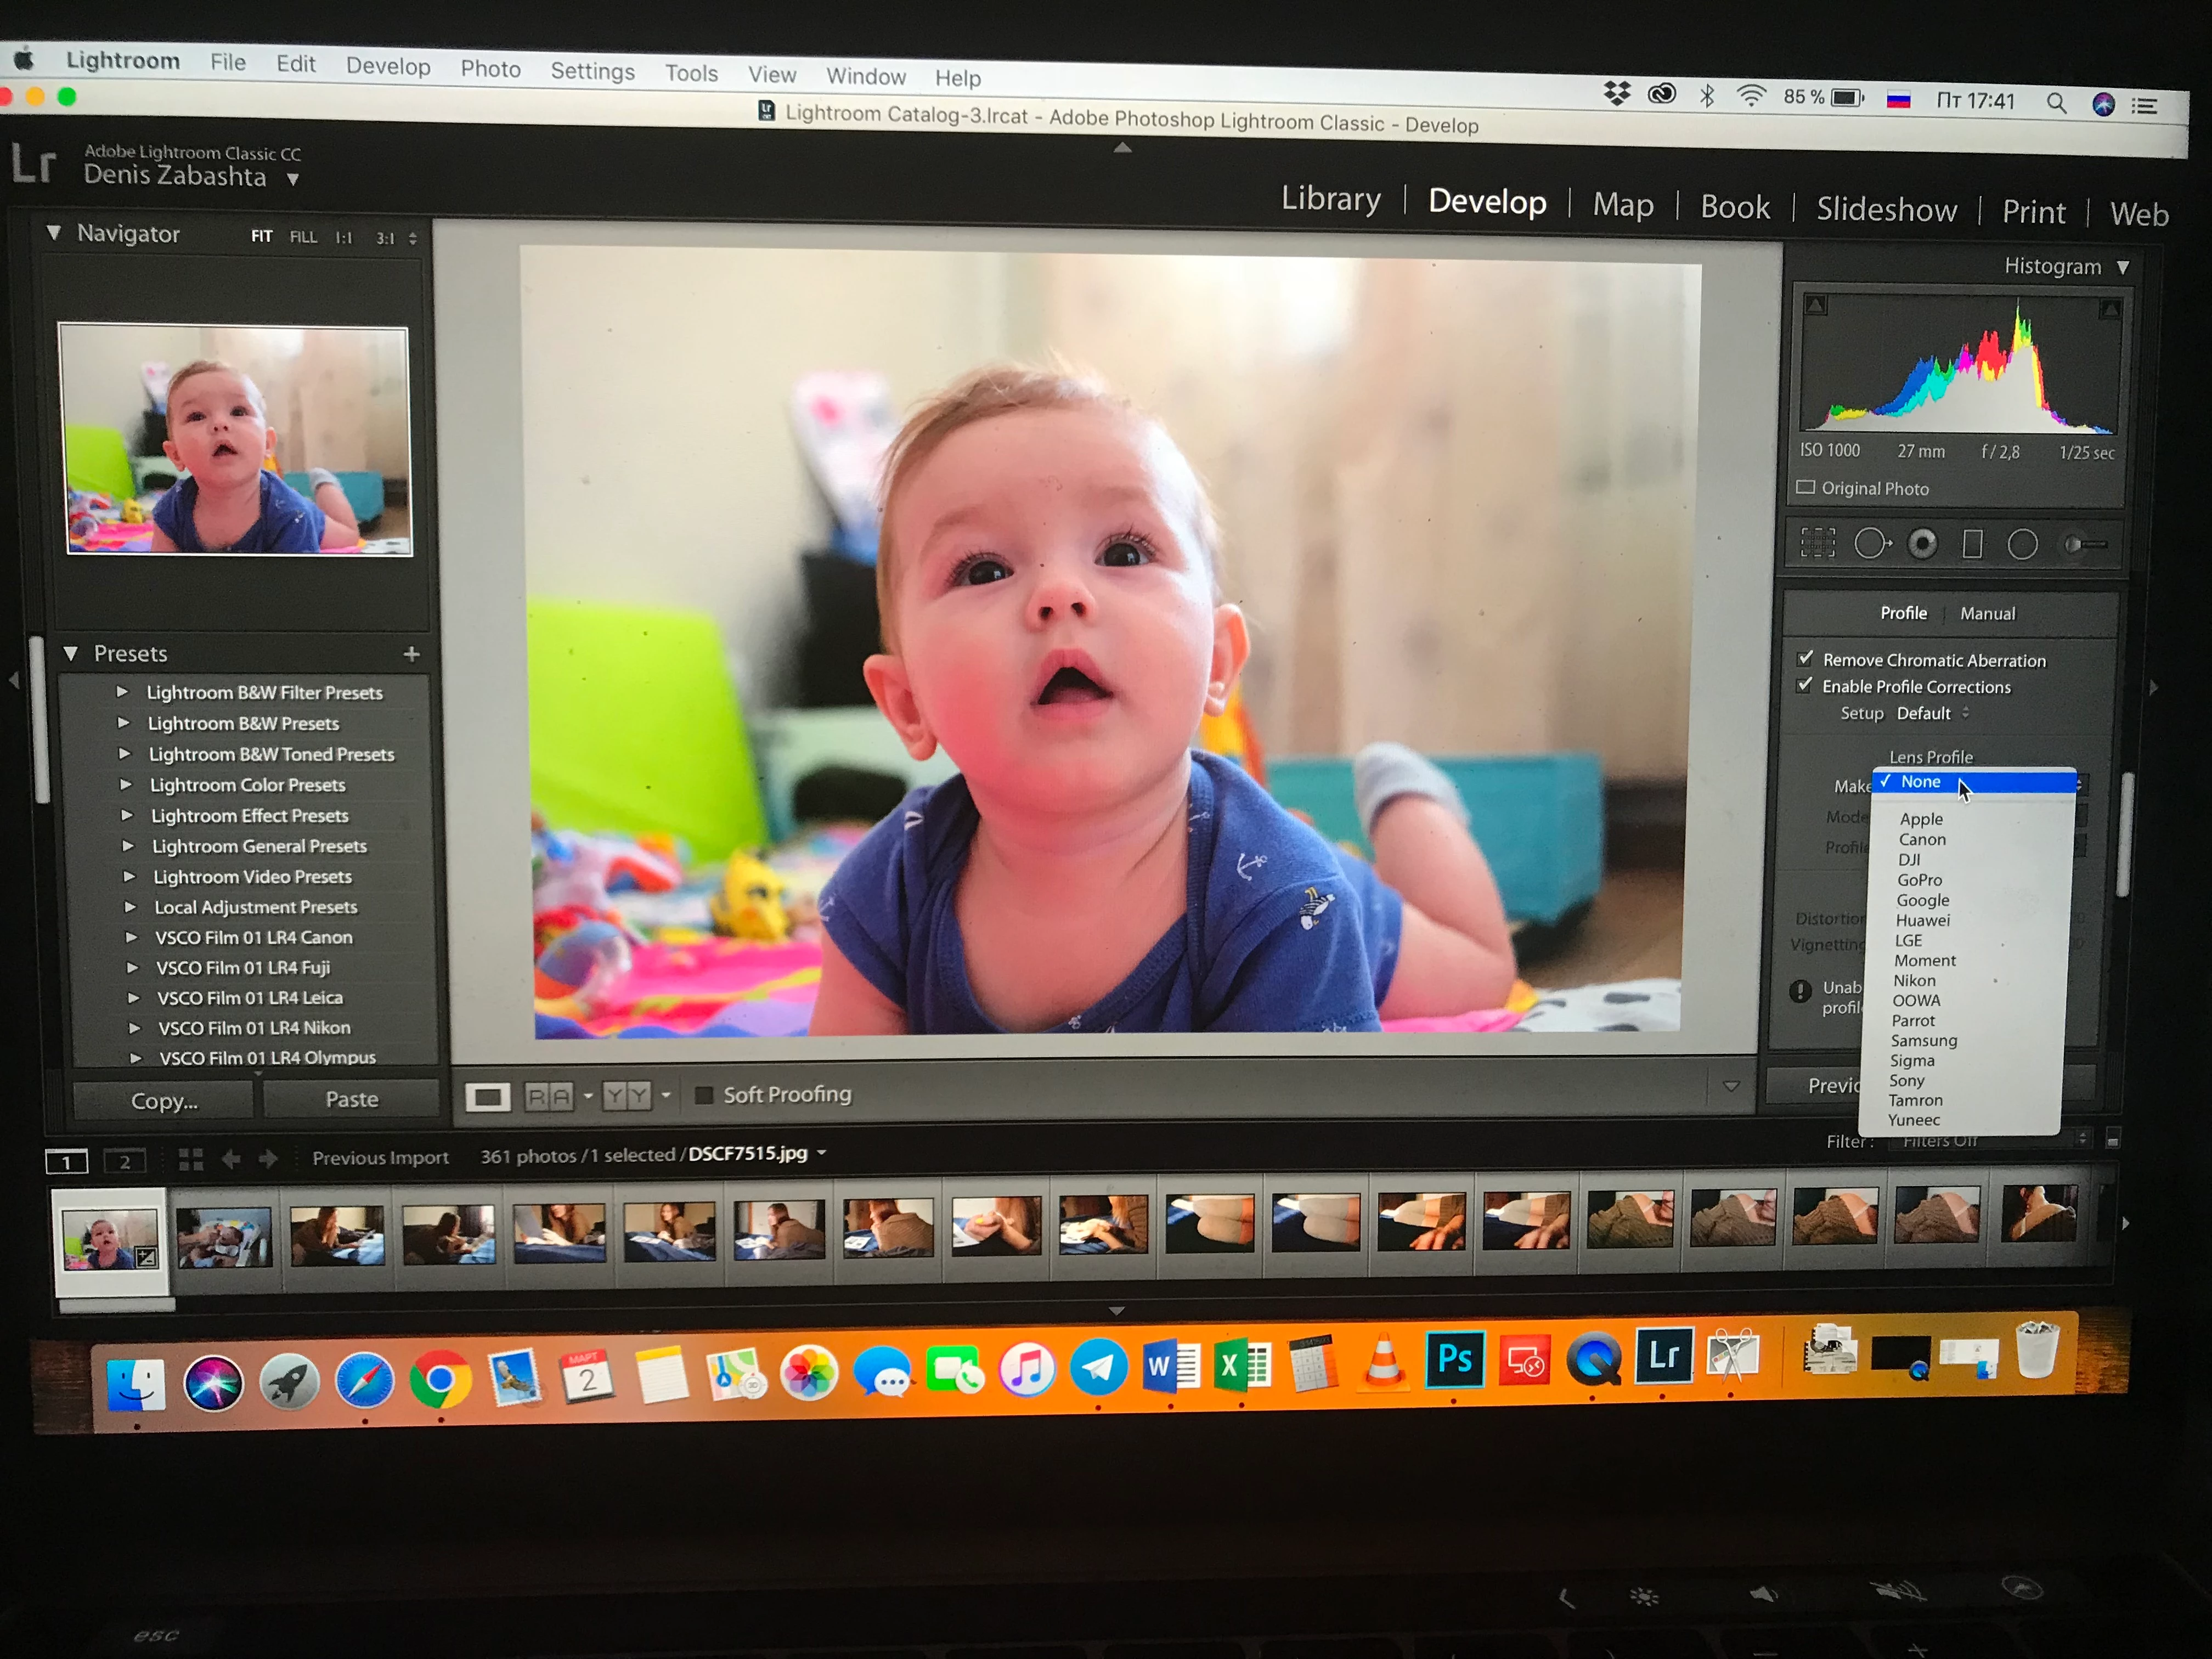
Task: Activate the Red Eye Correction tool
Action: click(x=1922, y=544)
